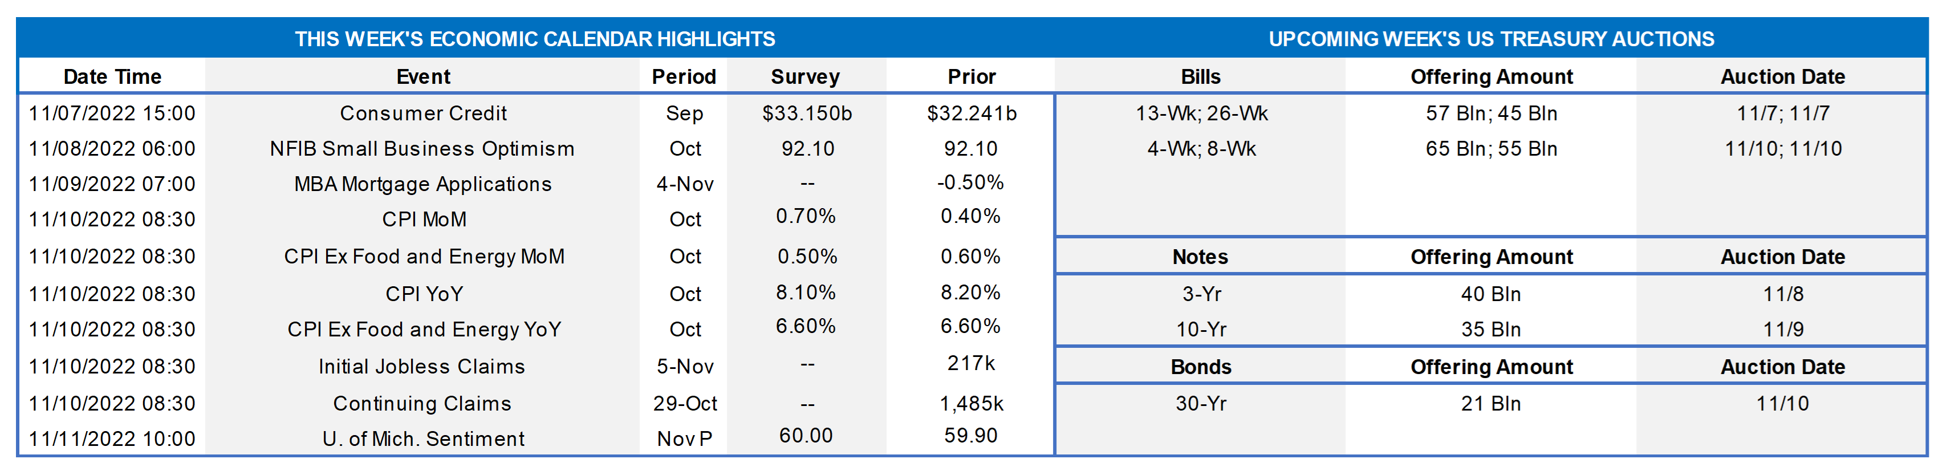1947x475 pixels.
Task: Select the Bills column header
Action: pos(1200,76)
